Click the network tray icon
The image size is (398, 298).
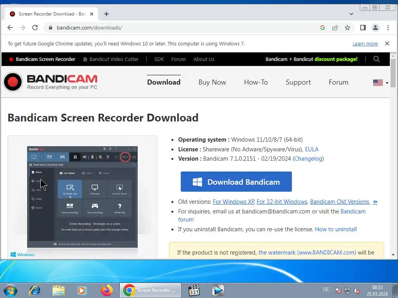tap(347, 291)
